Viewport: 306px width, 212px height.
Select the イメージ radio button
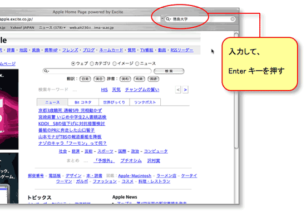[115, 63]
